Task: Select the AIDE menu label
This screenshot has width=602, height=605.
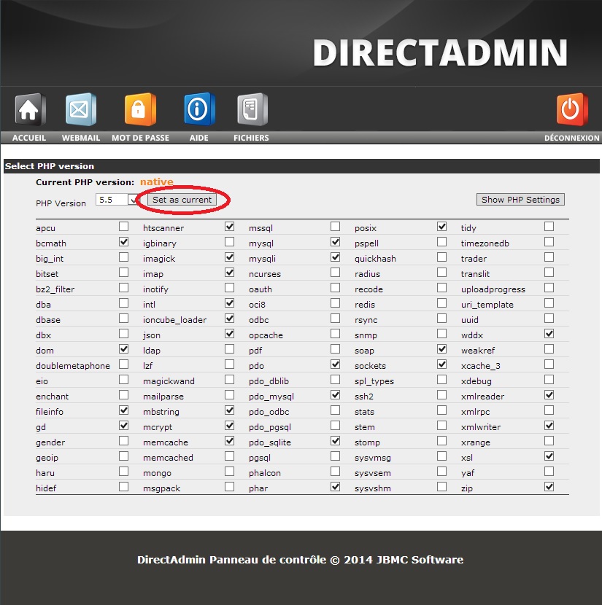Action: [x=199, y=138]
